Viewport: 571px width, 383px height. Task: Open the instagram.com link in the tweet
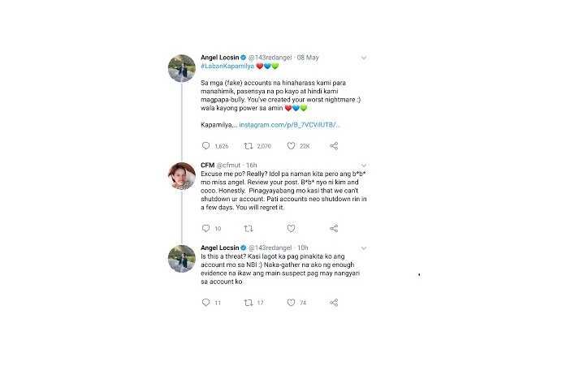point(289,125)
